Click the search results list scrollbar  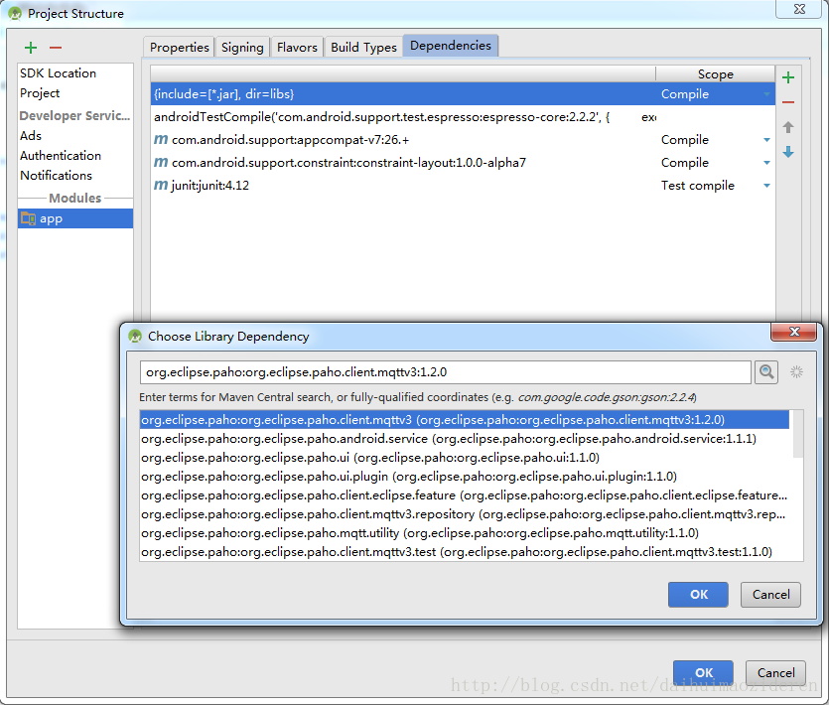tap(798, 434)
